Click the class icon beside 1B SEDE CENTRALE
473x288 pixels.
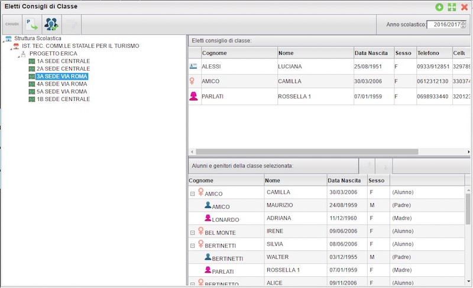click(x=32, y=99)
